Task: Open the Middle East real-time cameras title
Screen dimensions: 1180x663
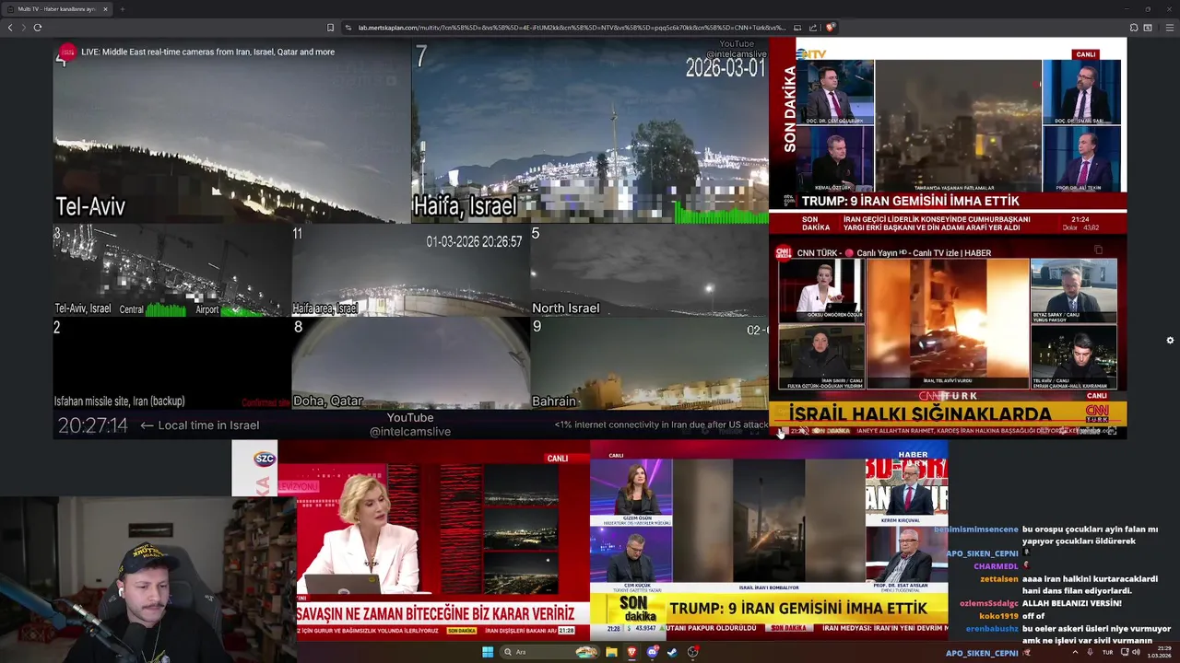Action: (x=207, y=52)
